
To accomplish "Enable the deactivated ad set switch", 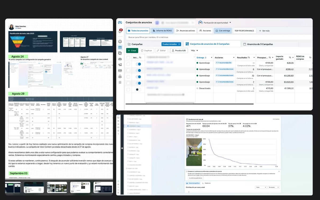I will point(138,90).
